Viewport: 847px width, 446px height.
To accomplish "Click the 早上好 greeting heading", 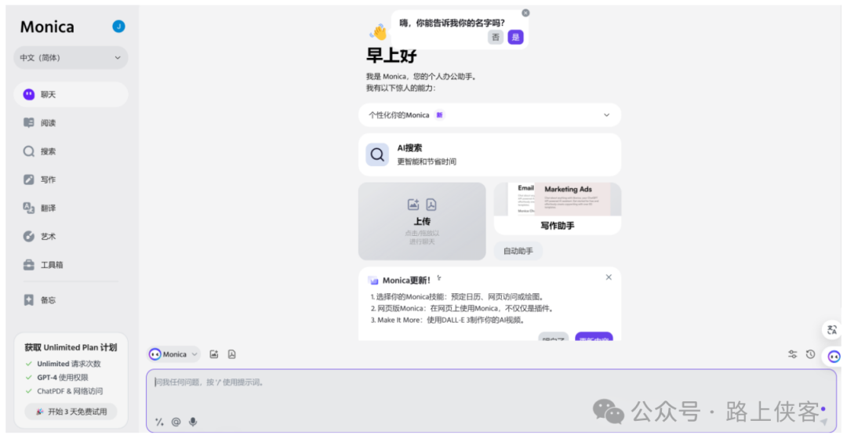I will pos(391,55).
